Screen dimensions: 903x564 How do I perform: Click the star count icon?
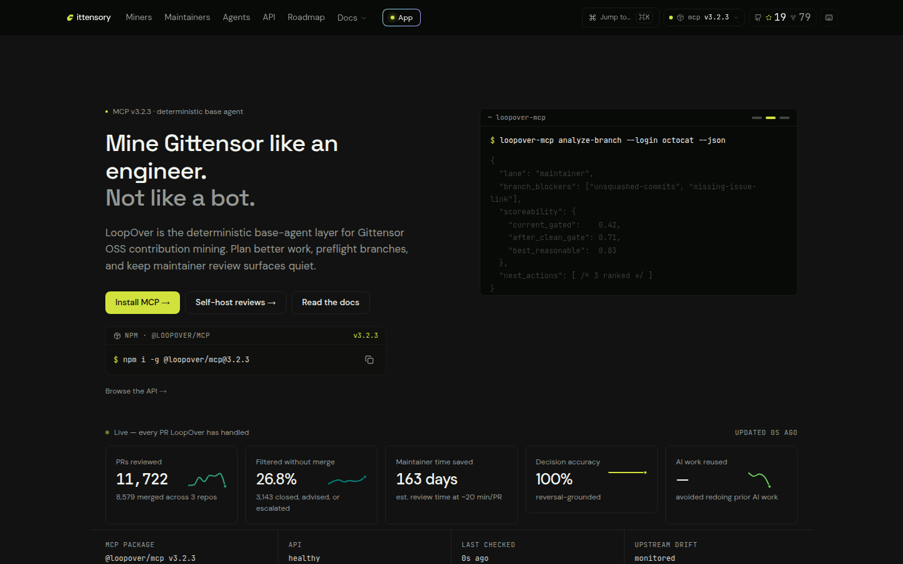tap(769, 18)
